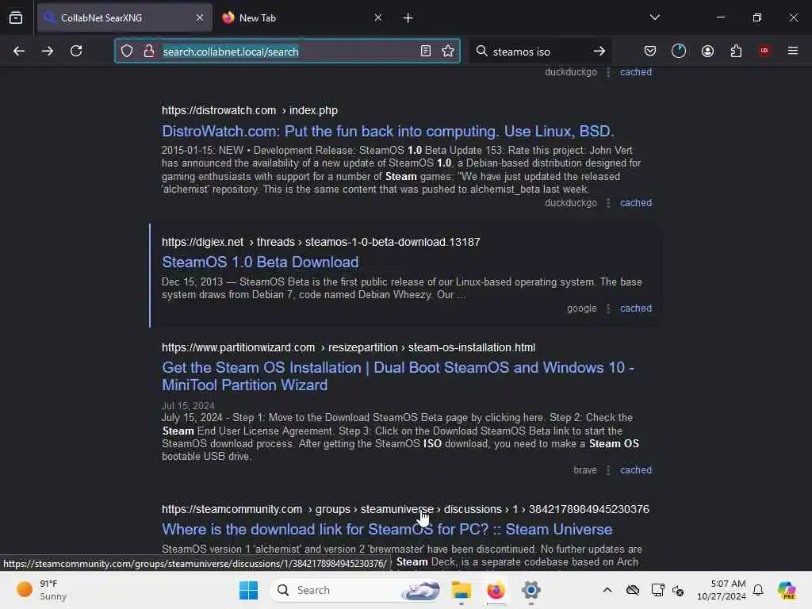Submit the steamos iso search with the arrow

[599, 51]
